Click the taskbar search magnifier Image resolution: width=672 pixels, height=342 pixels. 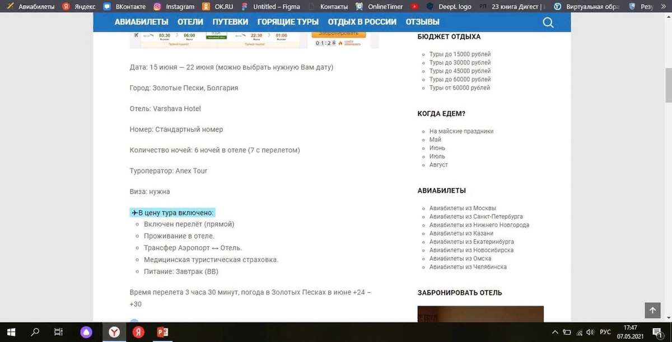click(x=35, y=332)
